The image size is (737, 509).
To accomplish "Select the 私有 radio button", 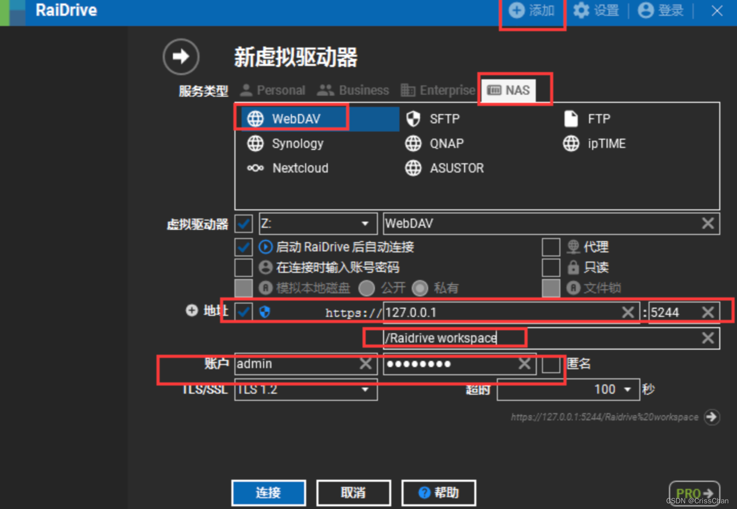I will pyautogui.click(x=420, y=288).
